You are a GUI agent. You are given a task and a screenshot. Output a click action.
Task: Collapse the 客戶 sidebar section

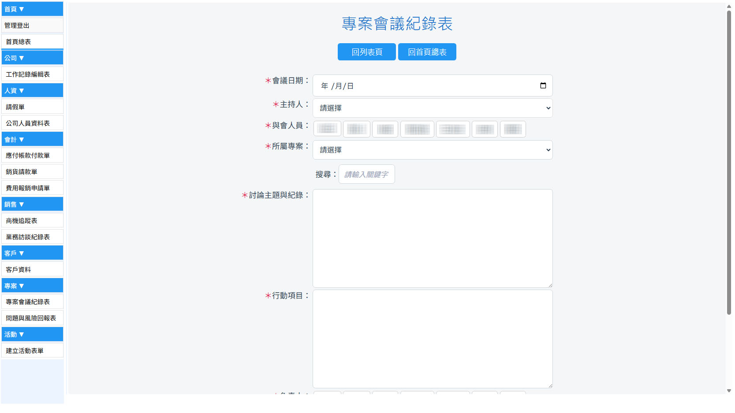(x=32, y=253)
